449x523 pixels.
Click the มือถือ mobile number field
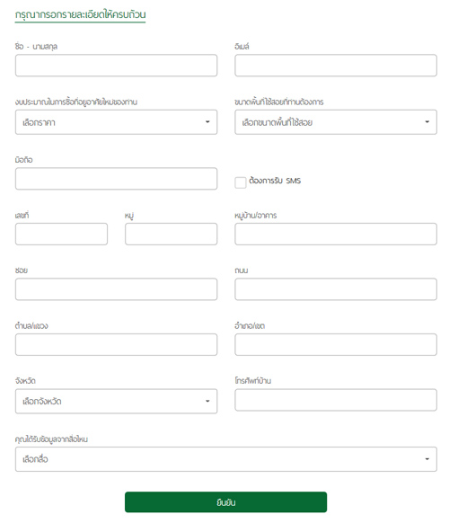(116, 179)
